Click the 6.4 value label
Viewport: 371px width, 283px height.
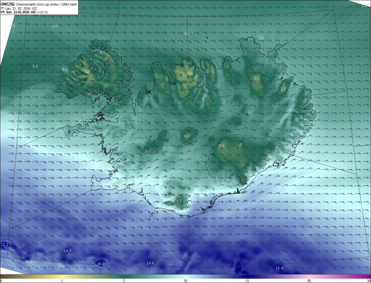[55, 26]
